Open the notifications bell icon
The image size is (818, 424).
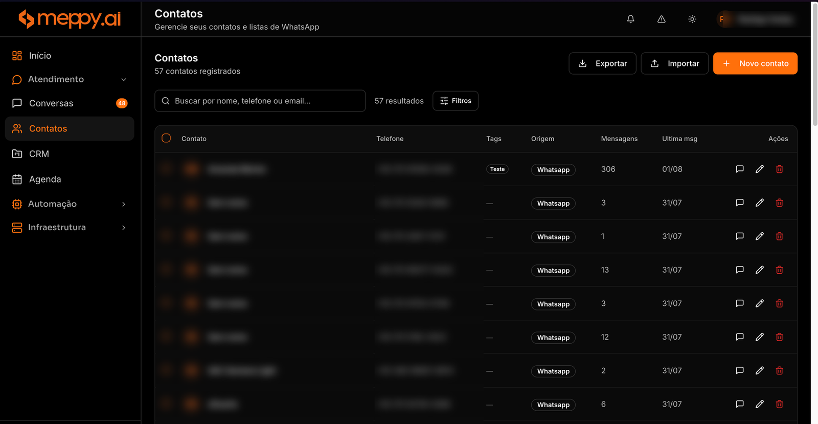[630, 19]
